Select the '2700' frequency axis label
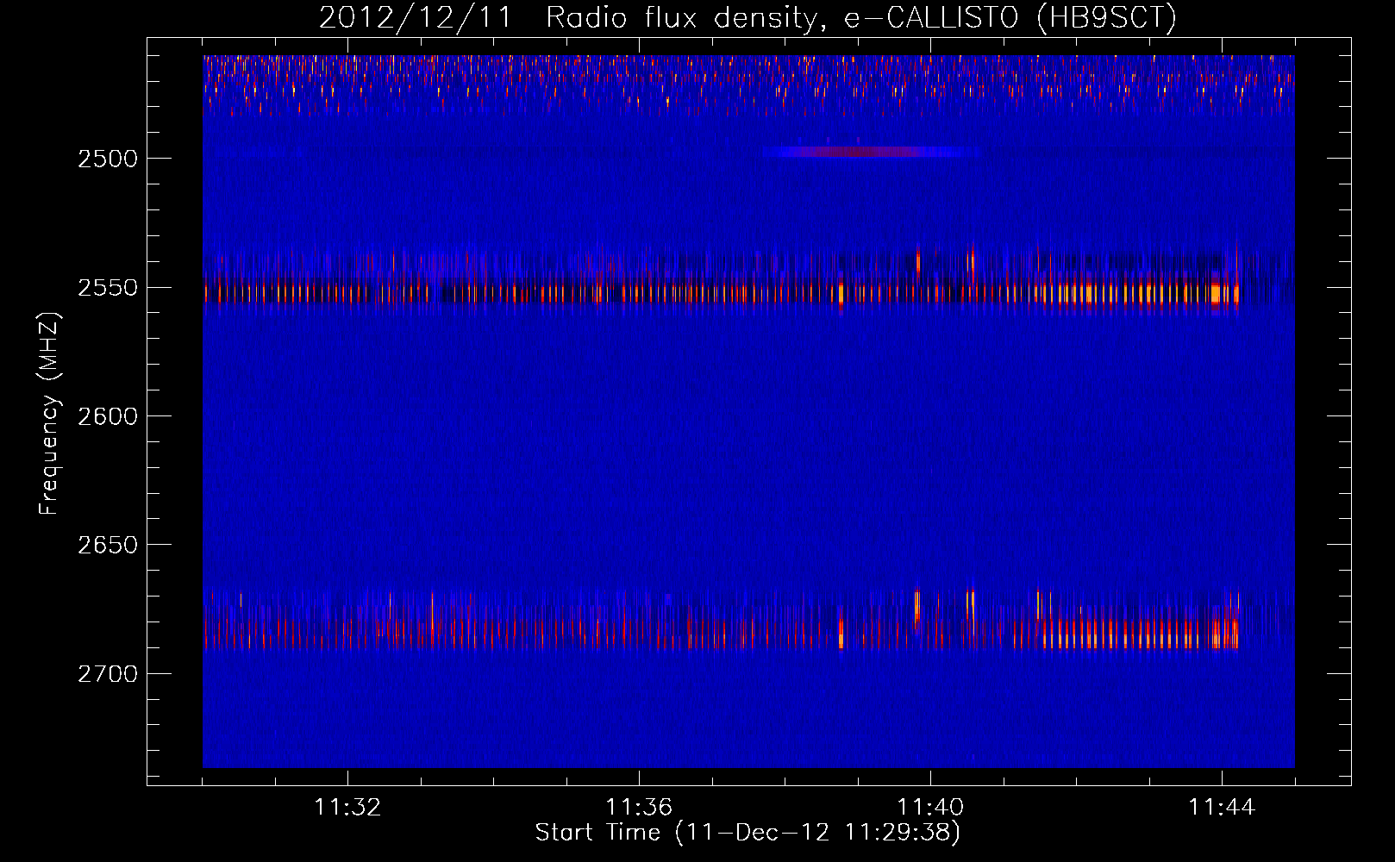The image size is (1395, 862). point(107,674)
